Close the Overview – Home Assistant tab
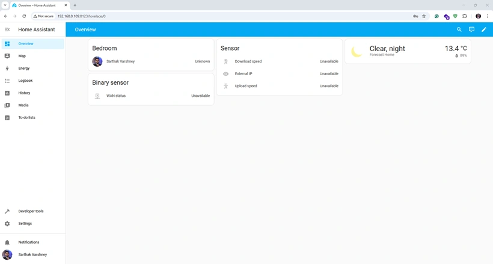Viewport: 493px width, 264px height. [66, 5]
